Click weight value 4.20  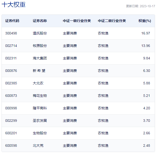[146, 108]
